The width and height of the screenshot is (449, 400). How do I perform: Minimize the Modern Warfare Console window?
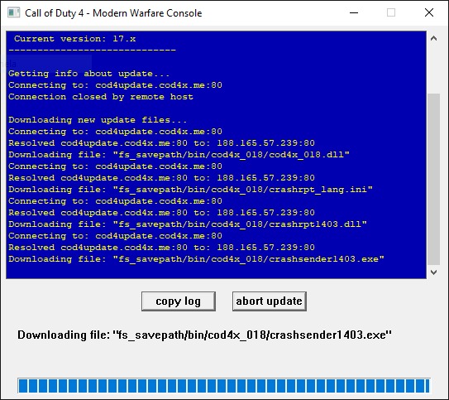point(354,13)
